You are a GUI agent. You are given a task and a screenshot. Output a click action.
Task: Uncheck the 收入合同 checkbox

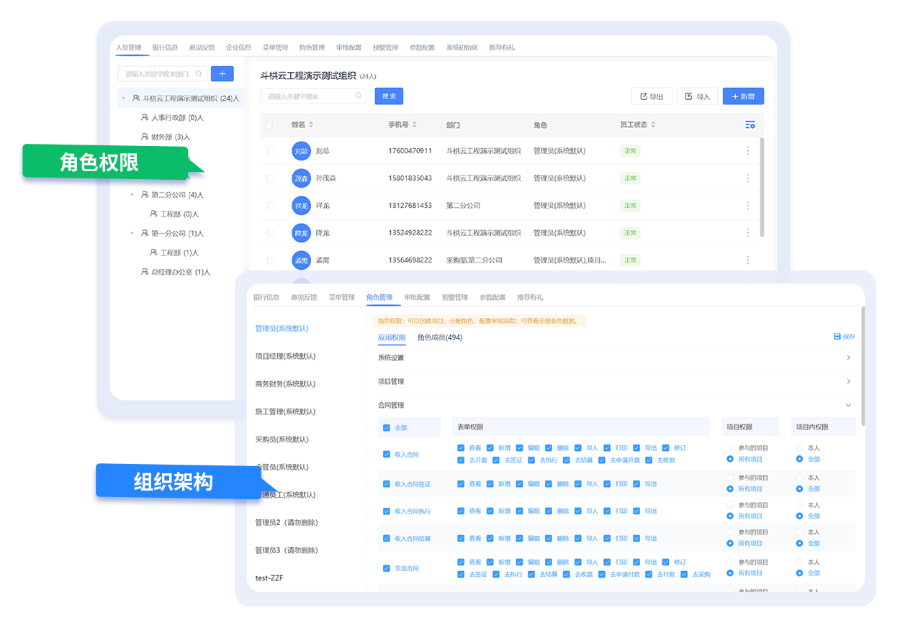pyautogui.click(x=387, y=455)
